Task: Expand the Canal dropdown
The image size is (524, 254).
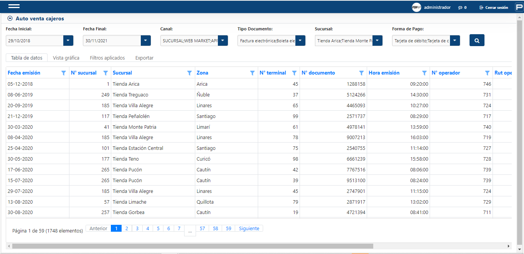Action: pos(223,40)
